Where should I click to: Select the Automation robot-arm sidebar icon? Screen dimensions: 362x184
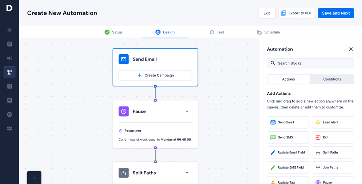pos(9,72)
